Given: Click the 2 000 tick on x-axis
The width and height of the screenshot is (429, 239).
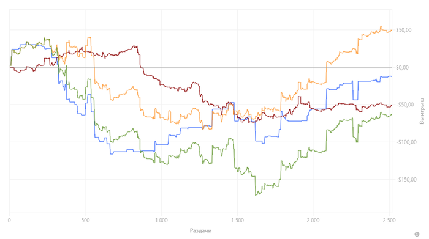Looking at the screenshot, I should tap(313, 220).
